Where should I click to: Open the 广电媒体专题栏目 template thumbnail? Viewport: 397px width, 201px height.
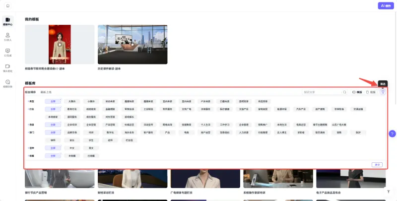tap(205, 179)
